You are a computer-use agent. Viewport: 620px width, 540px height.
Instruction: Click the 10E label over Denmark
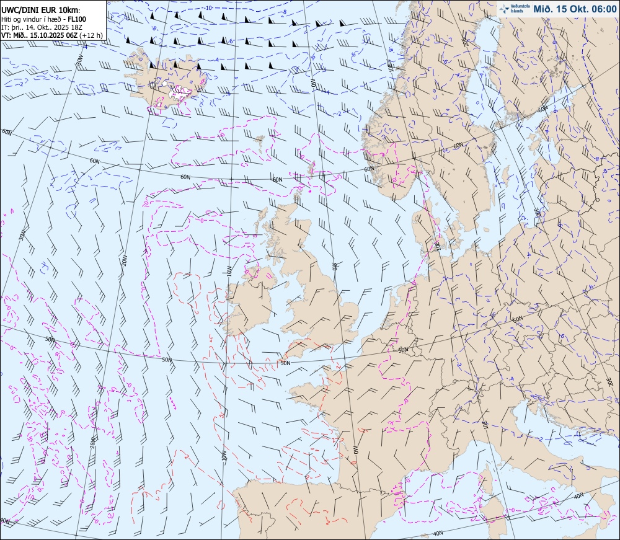point(437,245)
